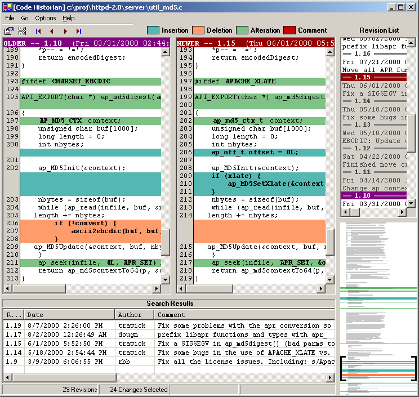
Task: Select revision 1.14 in the Revision List
Action: click(374, 101)
